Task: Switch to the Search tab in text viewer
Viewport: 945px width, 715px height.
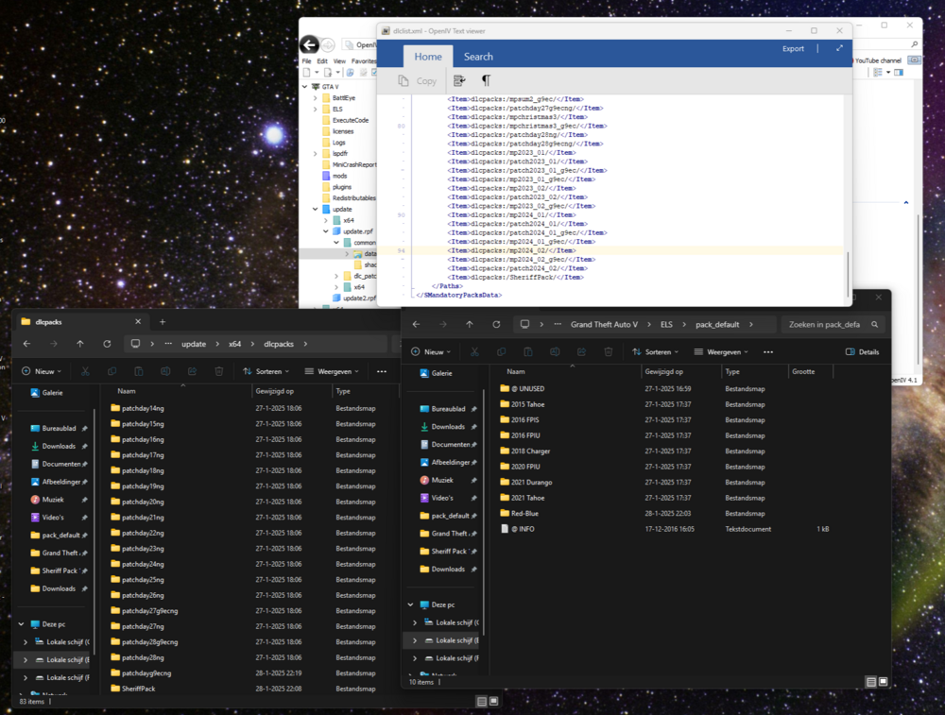Action: 478,57
